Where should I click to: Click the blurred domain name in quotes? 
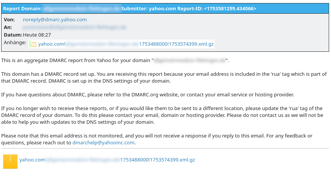click(190, 61)
